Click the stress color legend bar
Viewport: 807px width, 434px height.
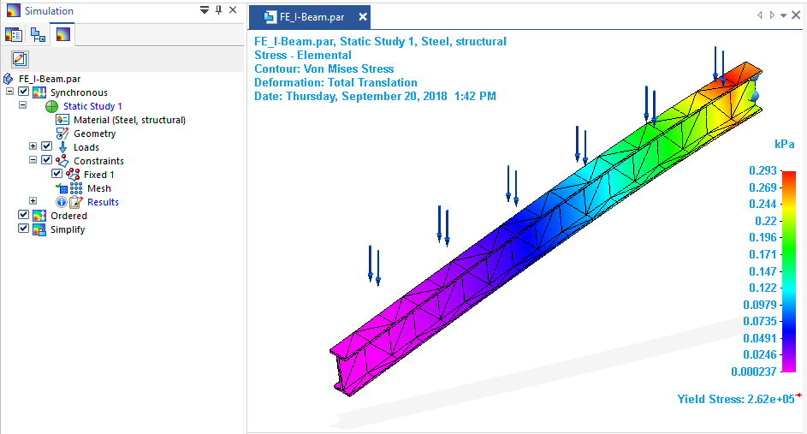pos(789,271)
